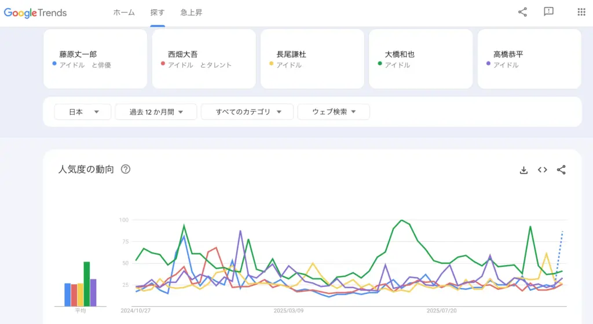
Task: Open the 日本 region dropdown
Action: coord(83,112)
